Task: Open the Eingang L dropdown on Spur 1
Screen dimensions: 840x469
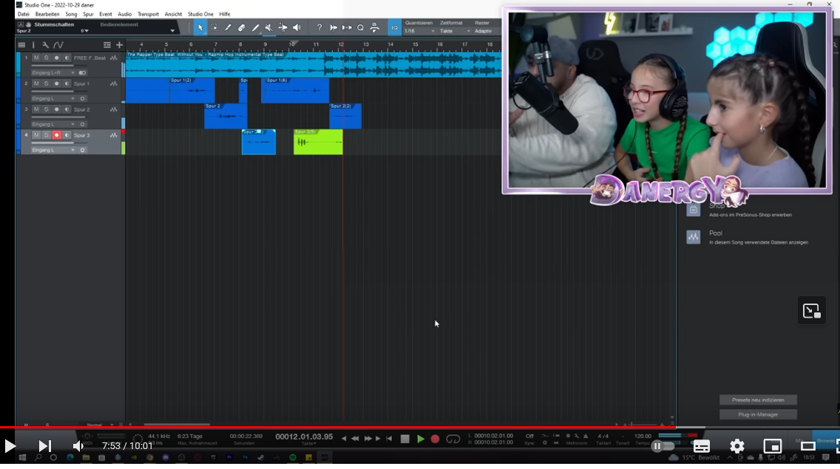Action: [x=72, y=99]
